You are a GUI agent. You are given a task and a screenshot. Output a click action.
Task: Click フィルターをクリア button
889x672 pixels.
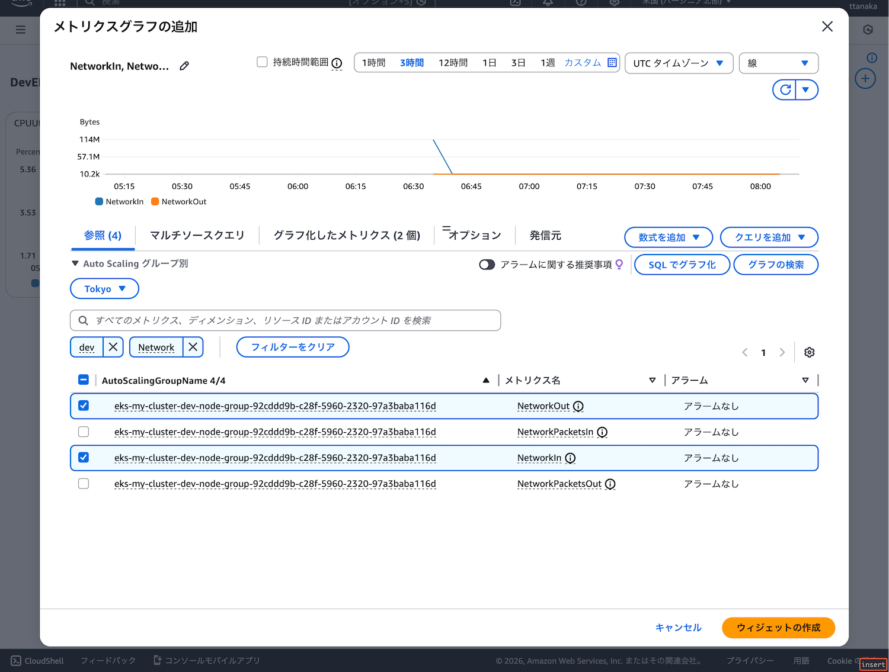tap(293, 347)
